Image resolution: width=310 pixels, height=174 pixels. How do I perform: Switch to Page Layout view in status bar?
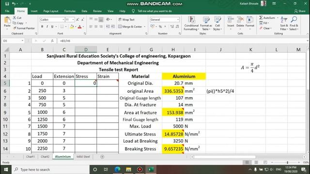pyautogui.click(x=256, y=162)
